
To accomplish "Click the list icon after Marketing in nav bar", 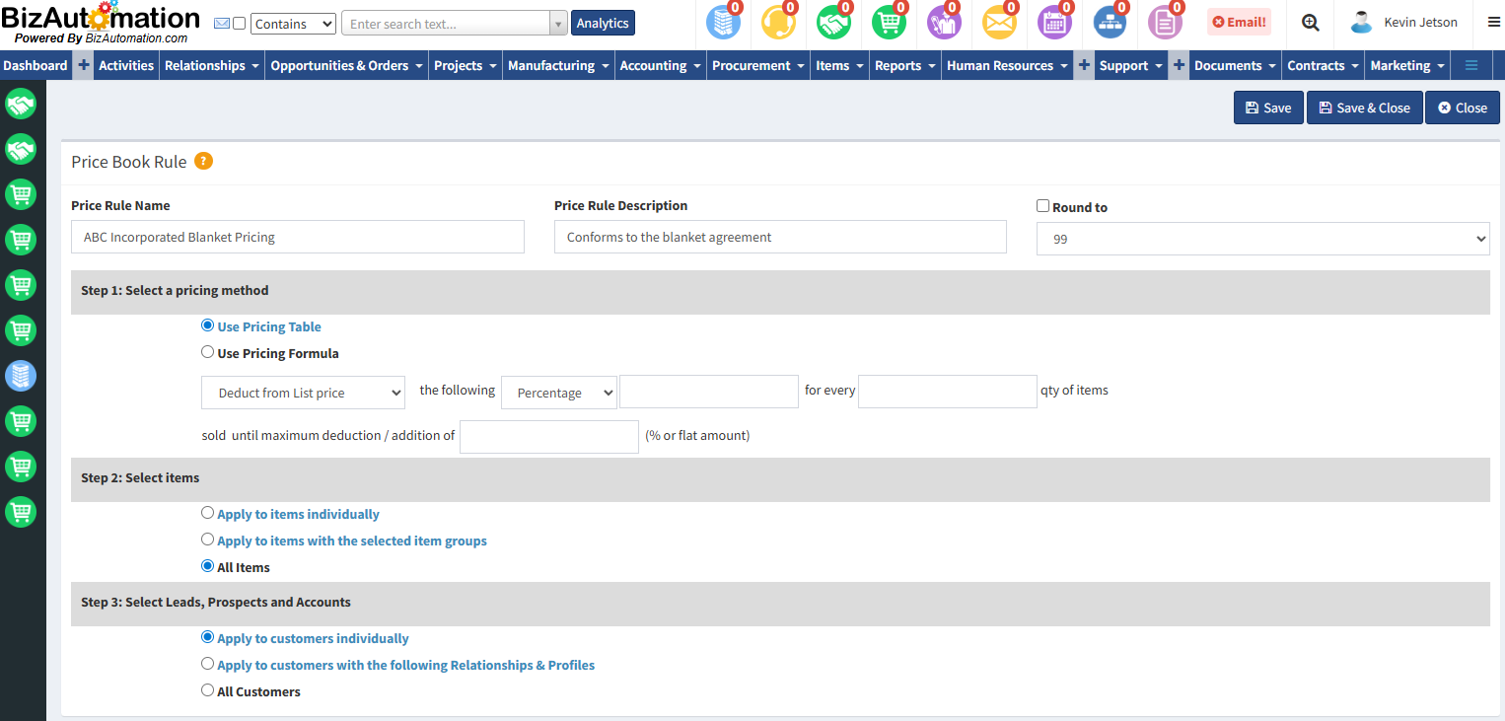I will click(1471, 65).
